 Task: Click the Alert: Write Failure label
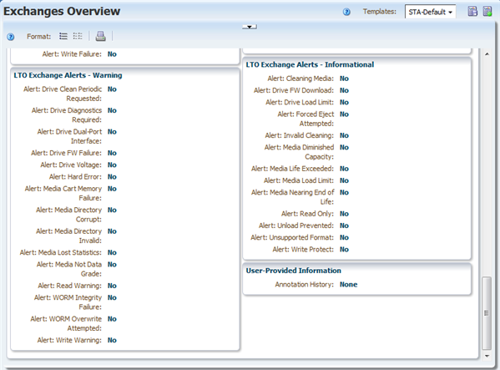72,54
